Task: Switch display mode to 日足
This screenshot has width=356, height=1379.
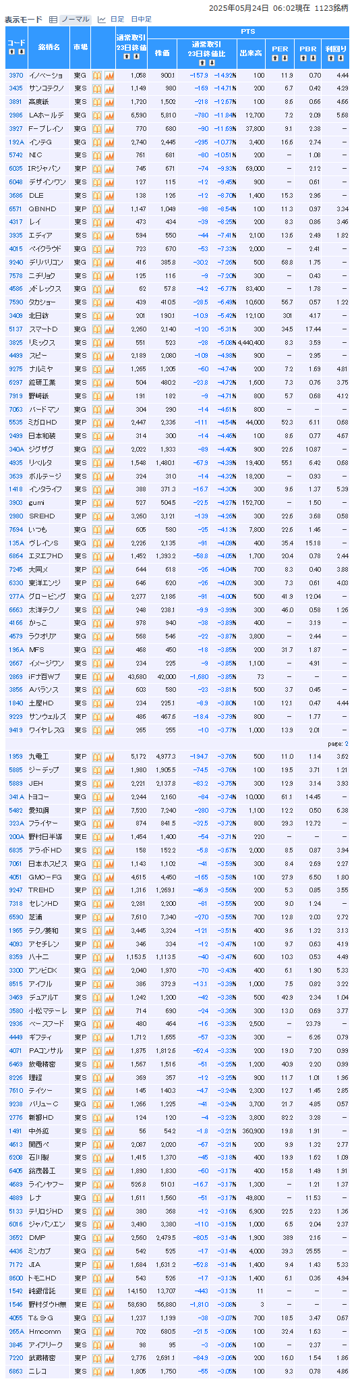Action: coord(117,20)
